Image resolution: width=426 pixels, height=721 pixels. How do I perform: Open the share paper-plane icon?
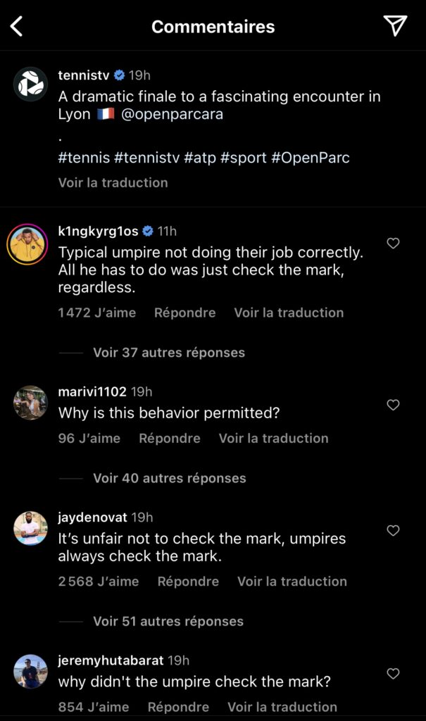[x=396, y=26]
